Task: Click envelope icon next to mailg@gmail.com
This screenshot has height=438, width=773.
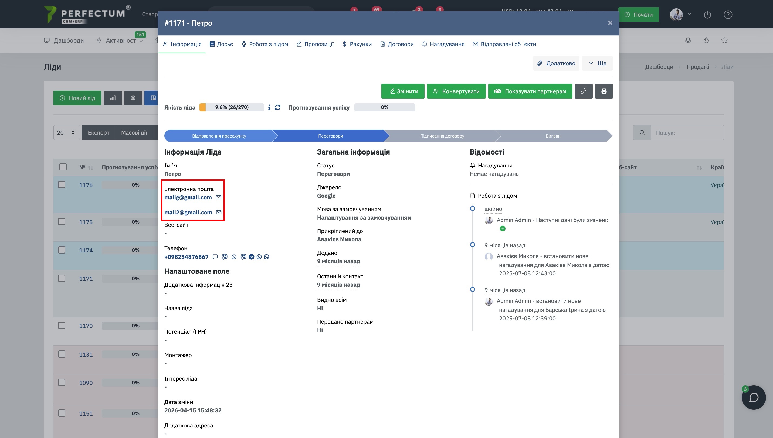Action: pyautogui.click(x=219, y=197)
